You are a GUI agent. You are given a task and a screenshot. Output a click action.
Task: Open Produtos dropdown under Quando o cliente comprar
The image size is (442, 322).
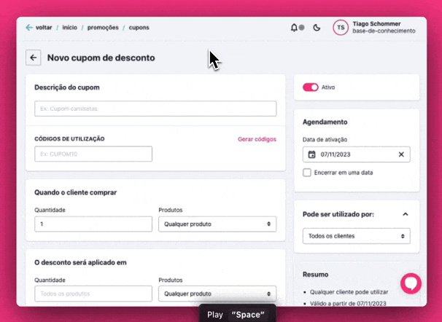click(217, 224)
